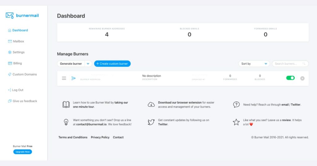This screenshot has width=317, height=166.
Task: Click the open book tour icon
Action: 66,104
